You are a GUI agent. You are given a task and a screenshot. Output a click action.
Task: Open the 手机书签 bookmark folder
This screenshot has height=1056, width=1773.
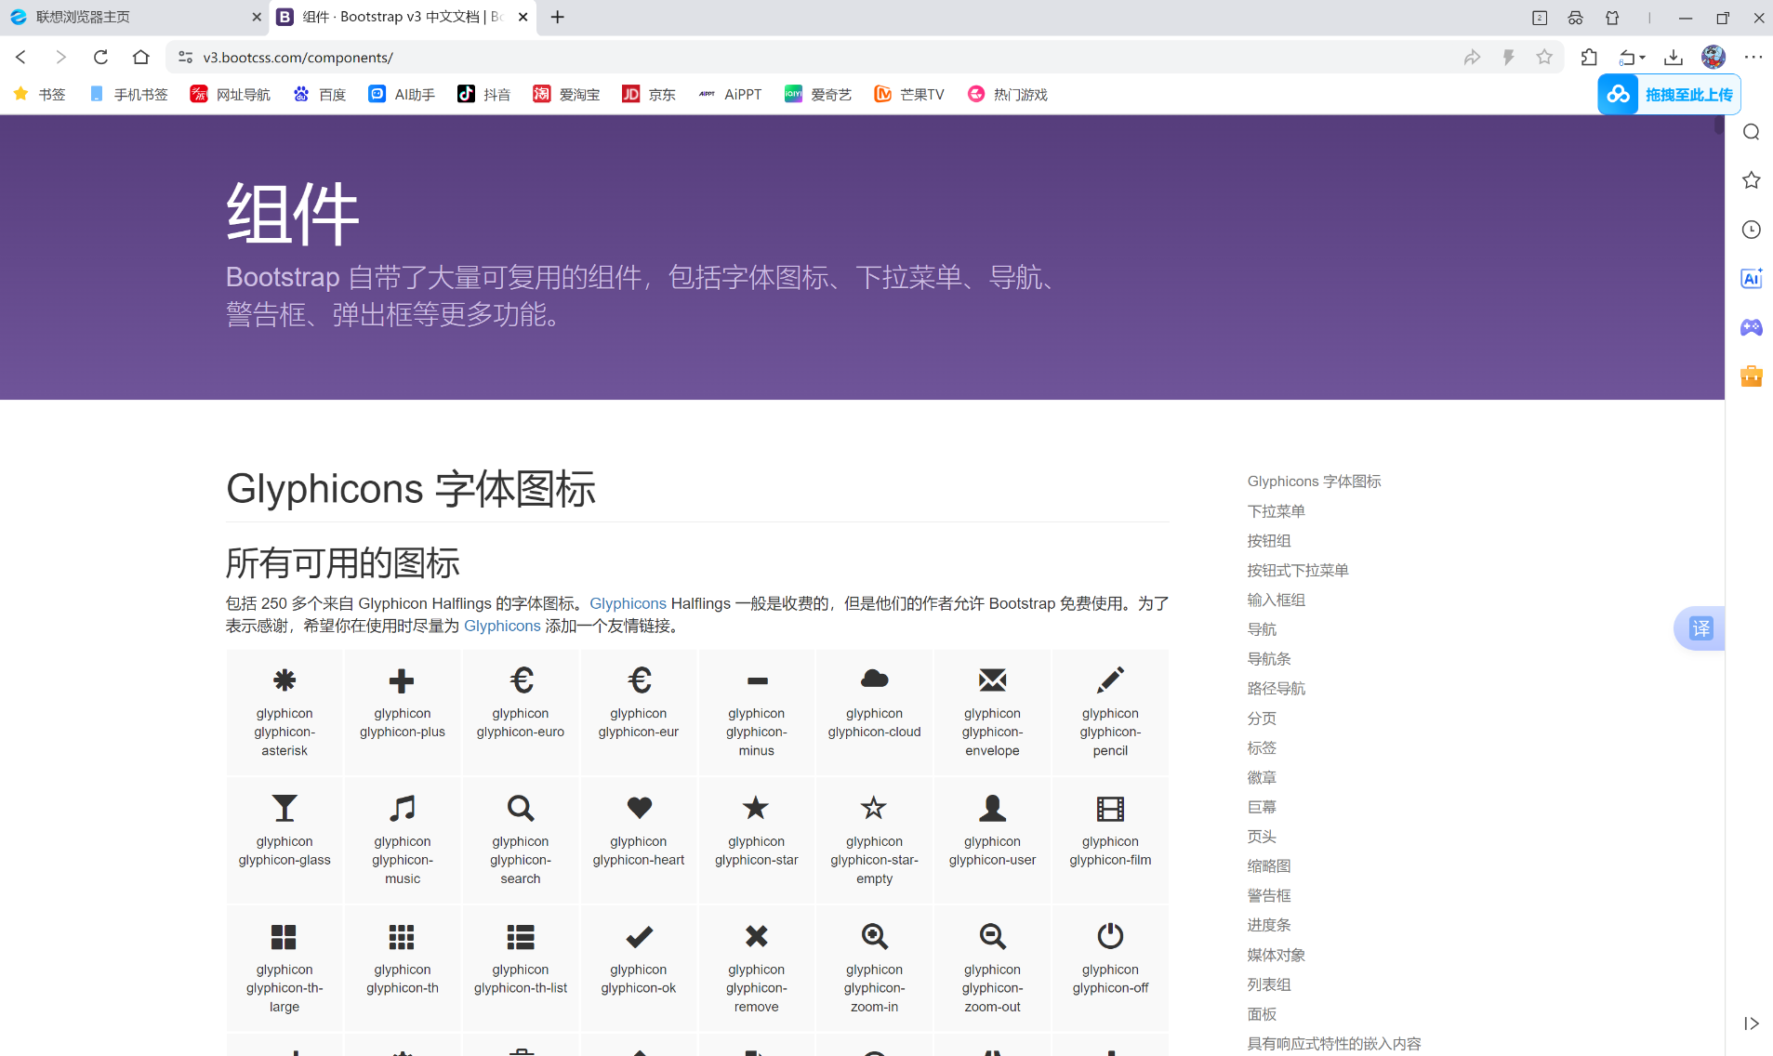click(x=128, y=94)
